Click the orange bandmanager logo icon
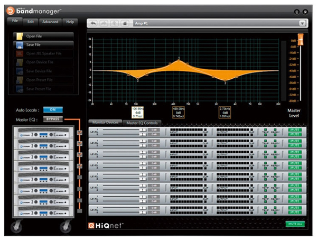317x240 pixels. tap(11, 11)
